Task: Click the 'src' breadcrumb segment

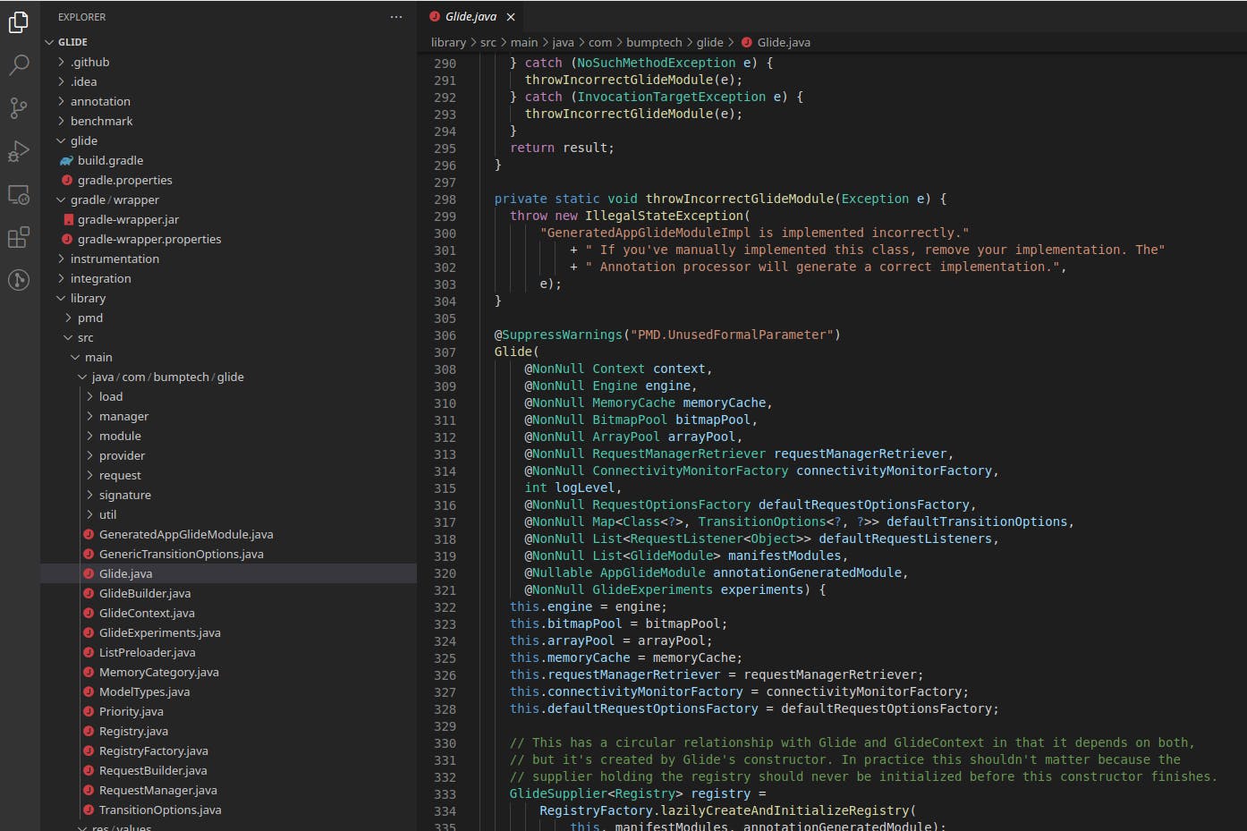Action: click(488, 43)
